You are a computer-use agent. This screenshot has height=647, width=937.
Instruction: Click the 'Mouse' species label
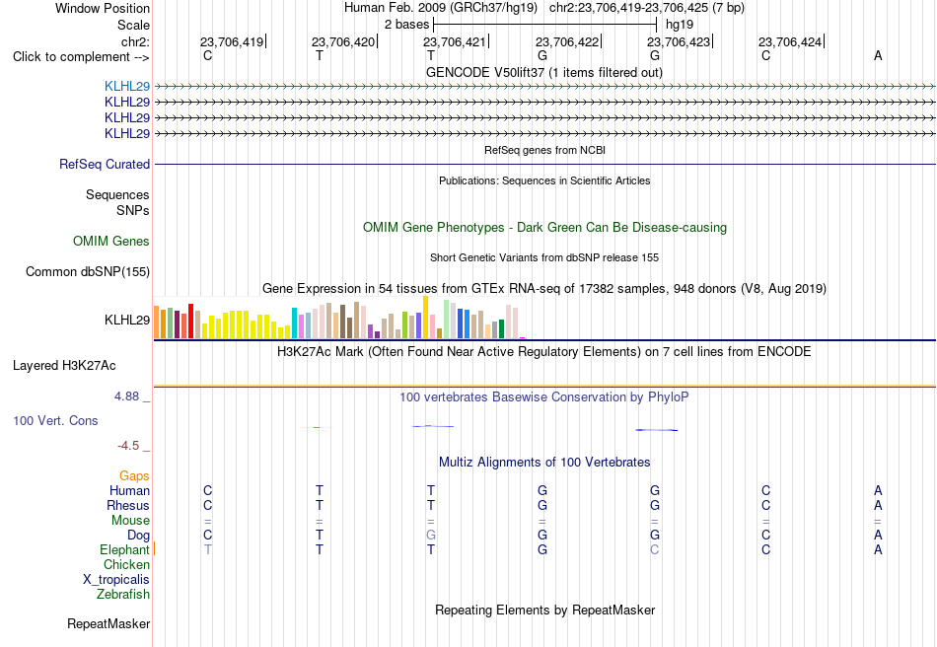(x=130, y=521)
